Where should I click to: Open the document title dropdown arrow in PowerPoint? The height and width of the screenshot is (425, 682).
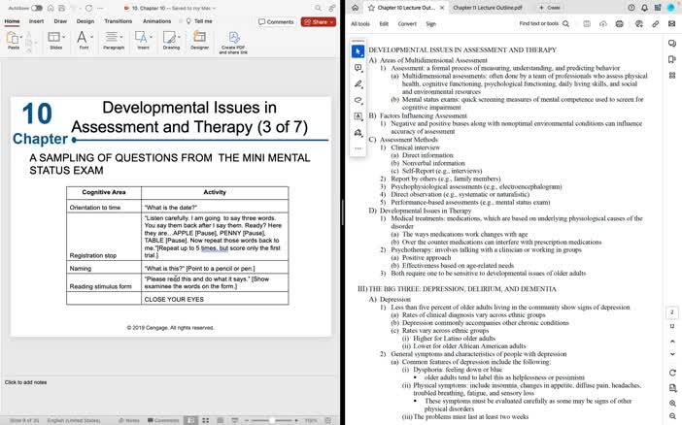tap(214, 9)
